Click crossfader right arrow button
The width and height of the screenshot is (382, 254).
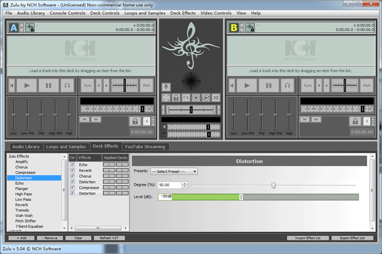219,110
